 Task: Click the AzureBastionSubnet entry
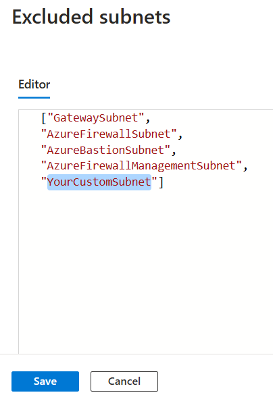coord(105,150)
